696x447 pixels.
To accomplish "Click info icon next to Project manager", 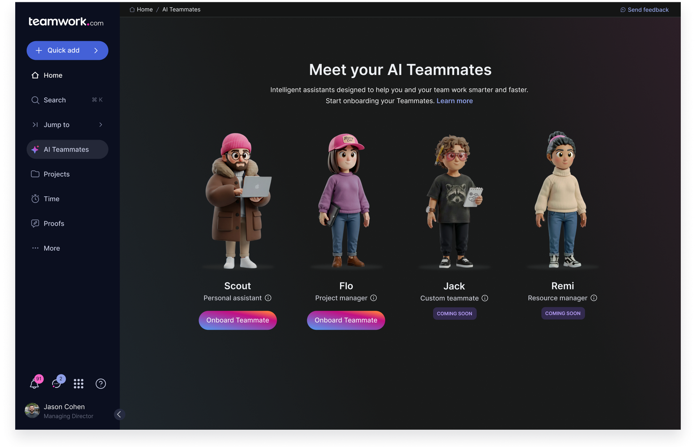I will point(374,298).
